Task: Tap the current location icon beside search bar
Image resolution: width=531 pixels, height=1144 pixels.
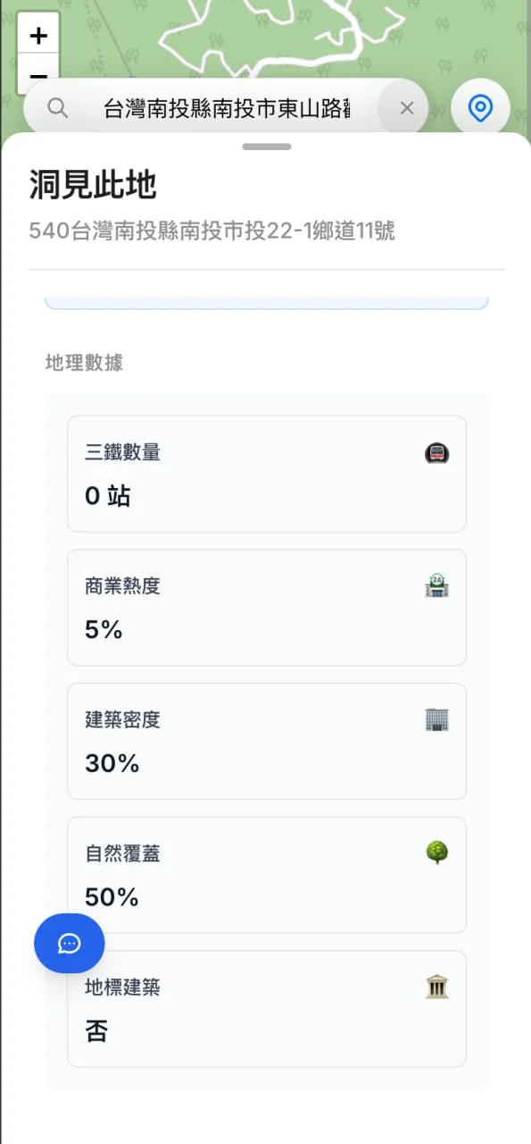Action: [x=480, y=107]
